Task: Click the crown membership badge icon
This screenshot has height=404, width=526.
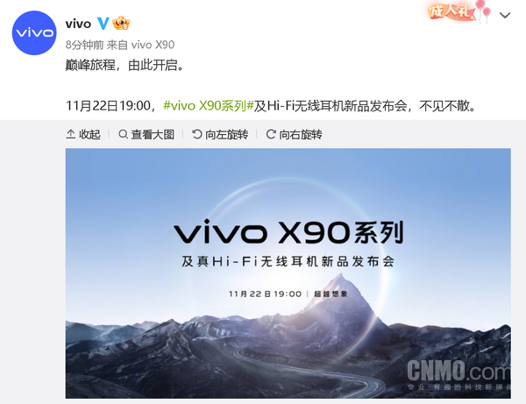Action: tap(121, 23)
